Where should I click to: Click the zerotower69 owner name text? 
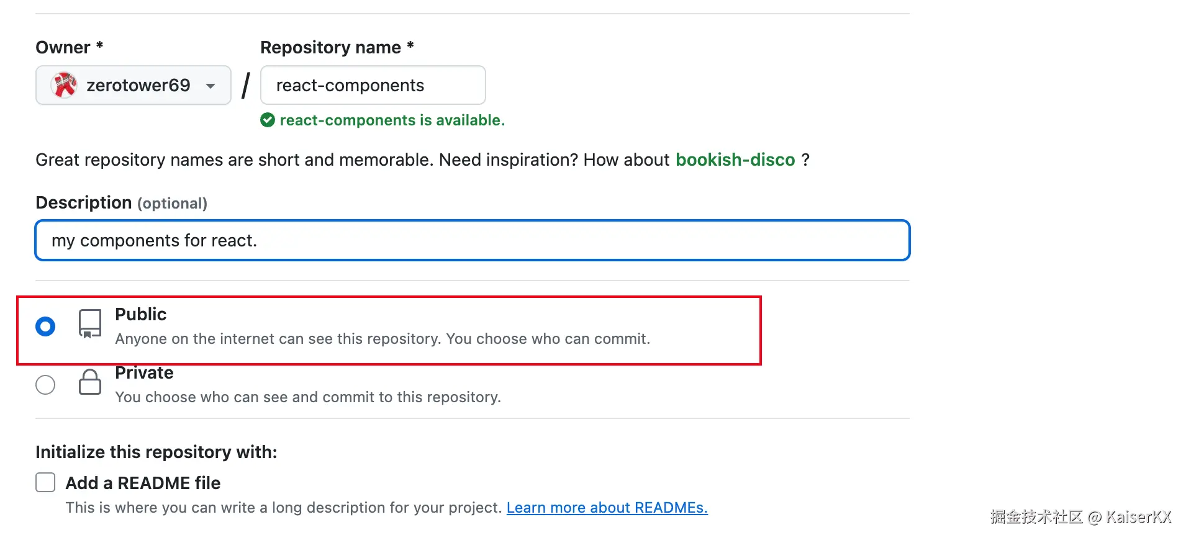[138, 85]
